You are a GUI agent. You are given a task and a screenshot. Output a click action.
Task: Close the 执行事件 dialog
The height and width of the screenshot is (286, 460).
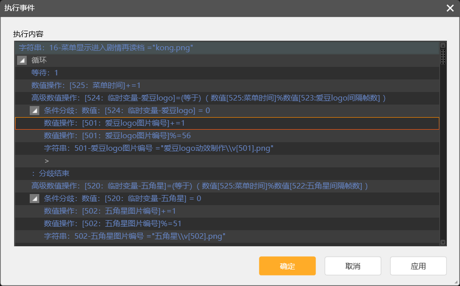coord(450,8)
